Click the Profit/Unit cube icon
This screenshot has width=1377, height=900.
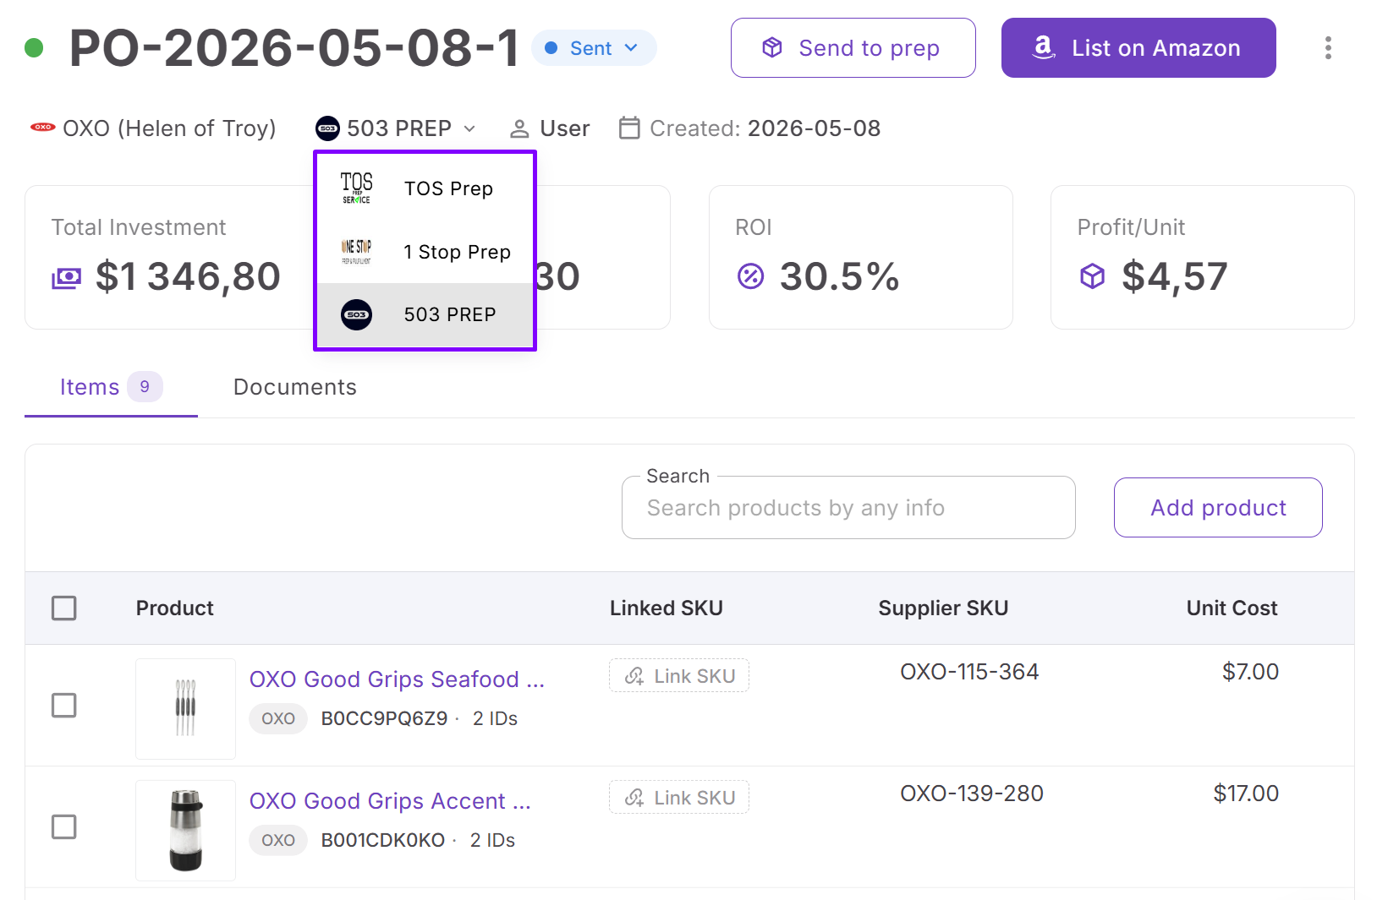(1092, 276)
